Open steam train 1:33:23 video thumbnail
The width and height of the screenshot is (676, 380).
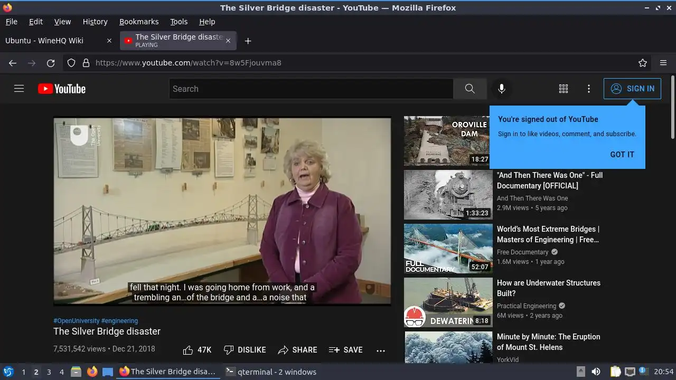pos(448,195)
